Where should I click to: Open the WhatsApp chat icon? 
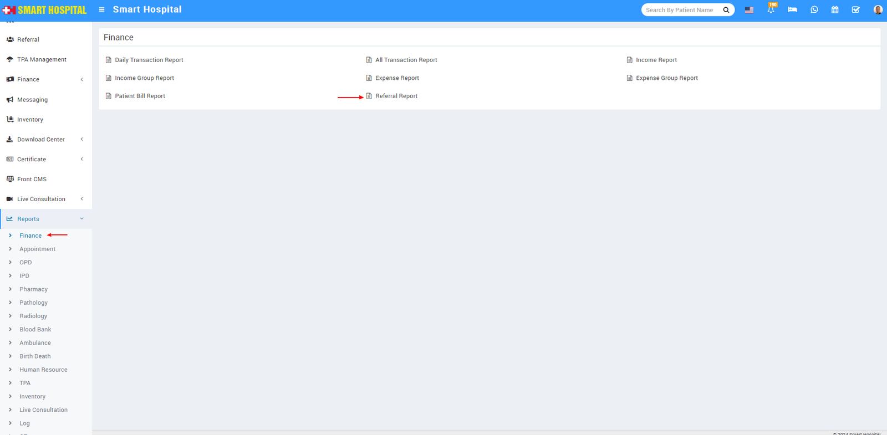tap(814, 10)
